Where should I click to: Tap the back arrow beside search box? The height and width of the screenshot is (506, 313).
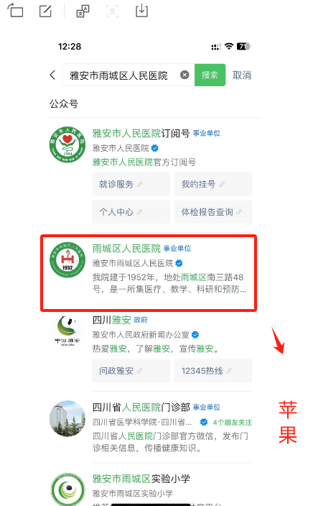53,75
